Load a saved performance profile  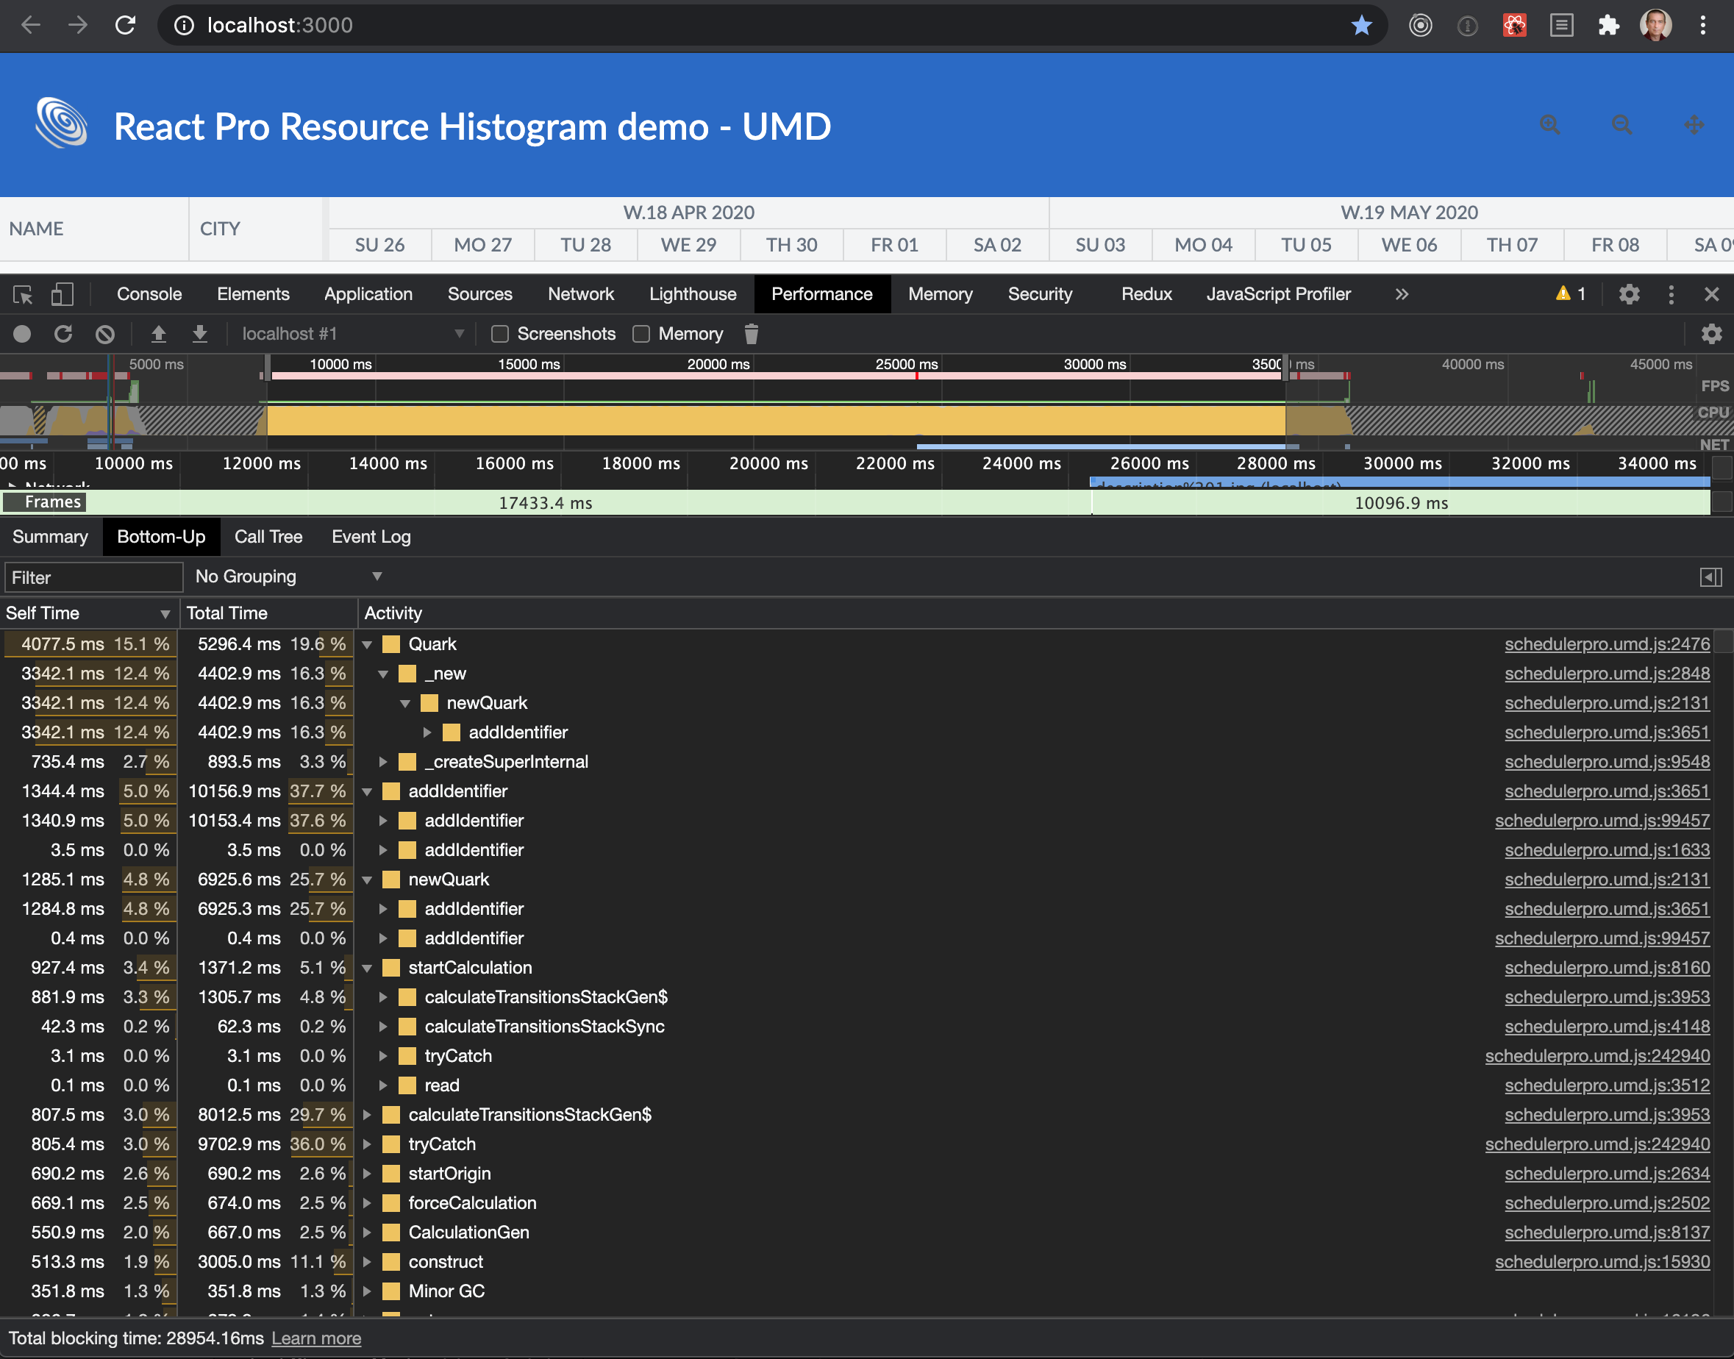click(158, 333)
